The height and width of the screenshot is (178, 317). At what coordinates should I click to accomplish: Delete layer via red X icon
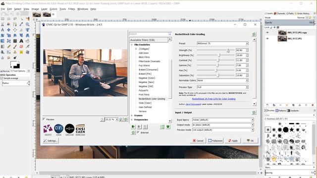pyautogui.click(x=313, y=105)
